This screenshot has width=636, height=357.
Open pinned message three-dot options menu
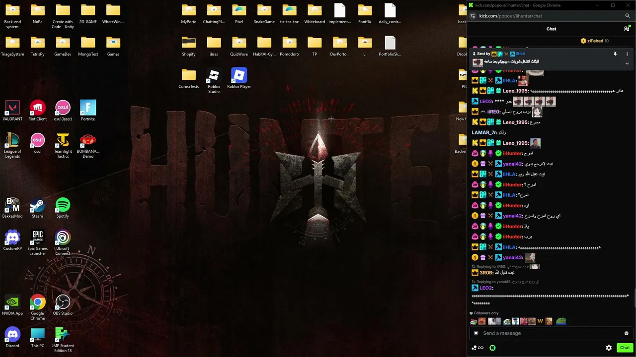pyautogui.click(x=627, y=54)
